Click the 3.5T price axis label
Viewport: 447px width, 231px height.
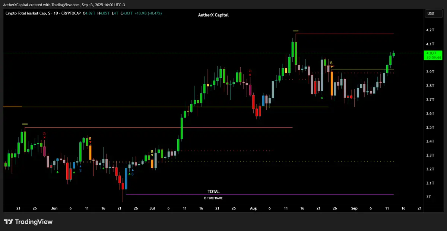(430, 128)
